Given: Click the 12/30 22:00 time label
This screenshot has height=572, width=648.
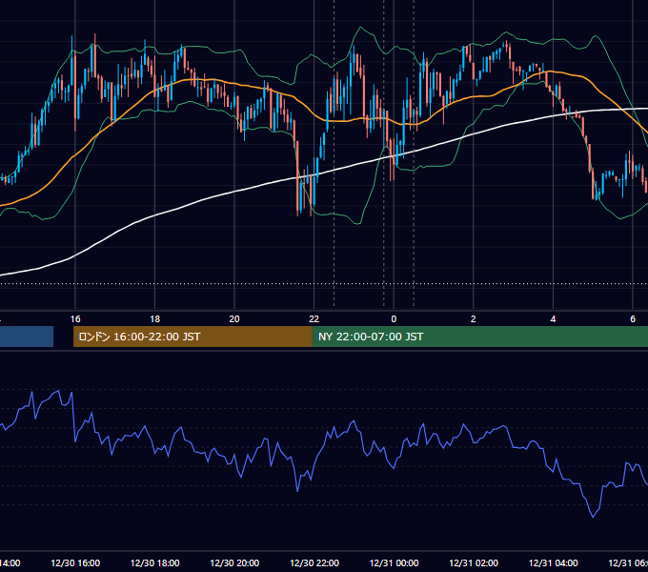Looking at the screenshot, I should coord(314,562).
